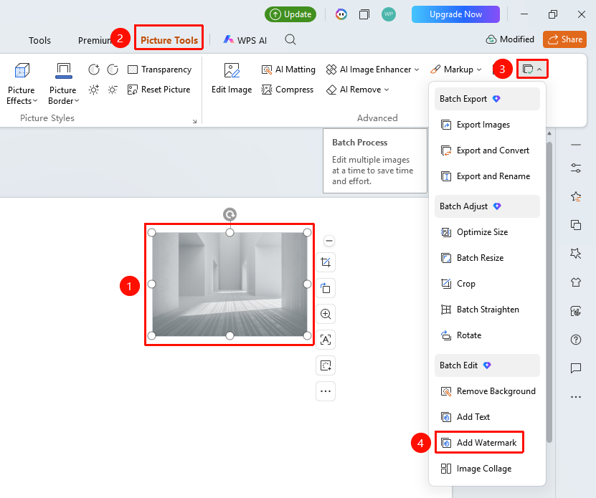The width and height of the screenshot is (596, 498).
Task: Click the text-extract icon beside the picture
Action: [326, 340]
